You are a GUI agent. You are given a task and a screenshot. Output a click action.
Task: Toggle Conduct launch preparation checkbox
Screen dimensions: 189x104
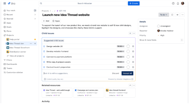coord(44,67)
